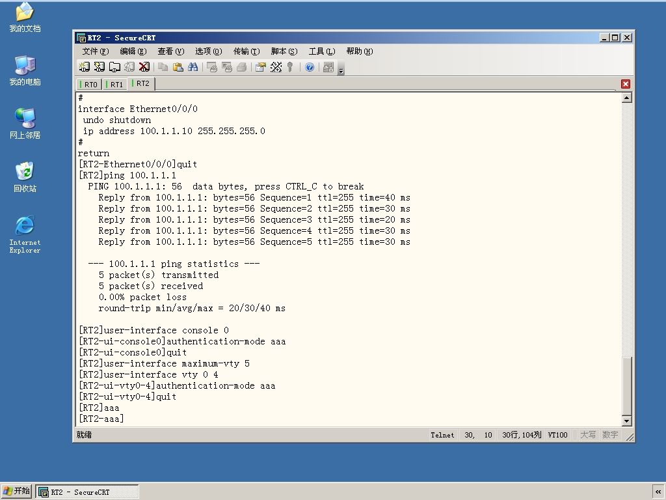
Task: Click RT2 - SecureCRT taskbar button
Action: (x=87, y=492)
